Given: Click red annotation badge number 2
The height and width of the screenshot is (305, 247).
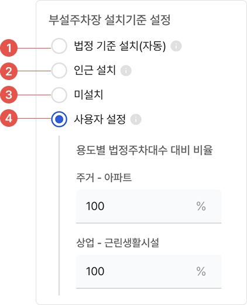Looking at the screenshot, I should tap(9, 71).
